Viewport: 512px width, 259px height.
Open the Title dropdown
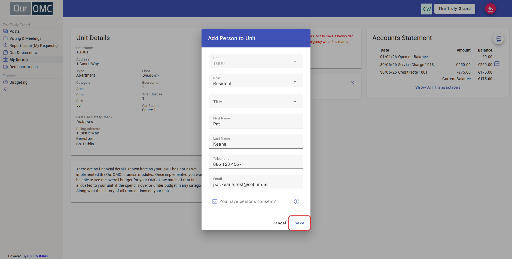(256, 101)
